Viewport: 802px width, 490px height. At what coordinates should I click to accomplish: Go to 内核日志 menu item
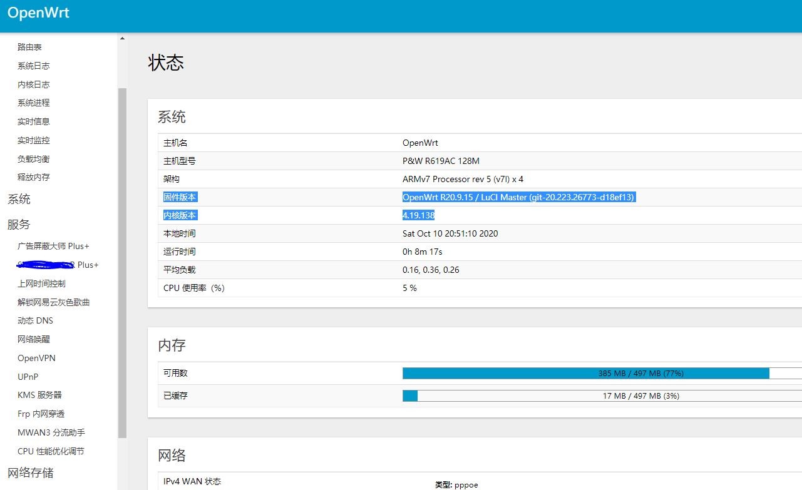[33, 84]
